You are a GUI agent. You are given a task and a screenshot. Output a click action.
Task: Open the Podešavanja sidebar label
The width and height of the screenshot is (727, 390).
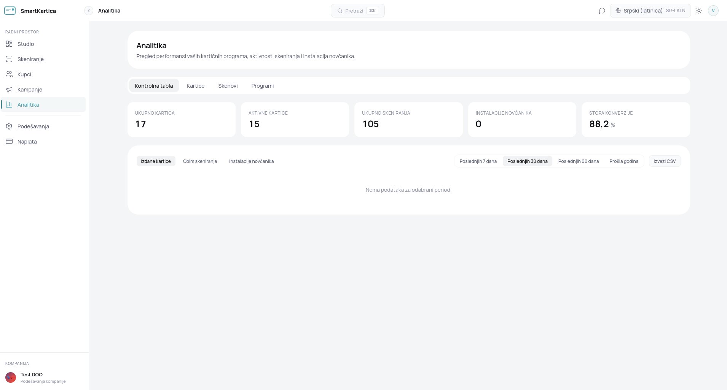click(33, 126)
